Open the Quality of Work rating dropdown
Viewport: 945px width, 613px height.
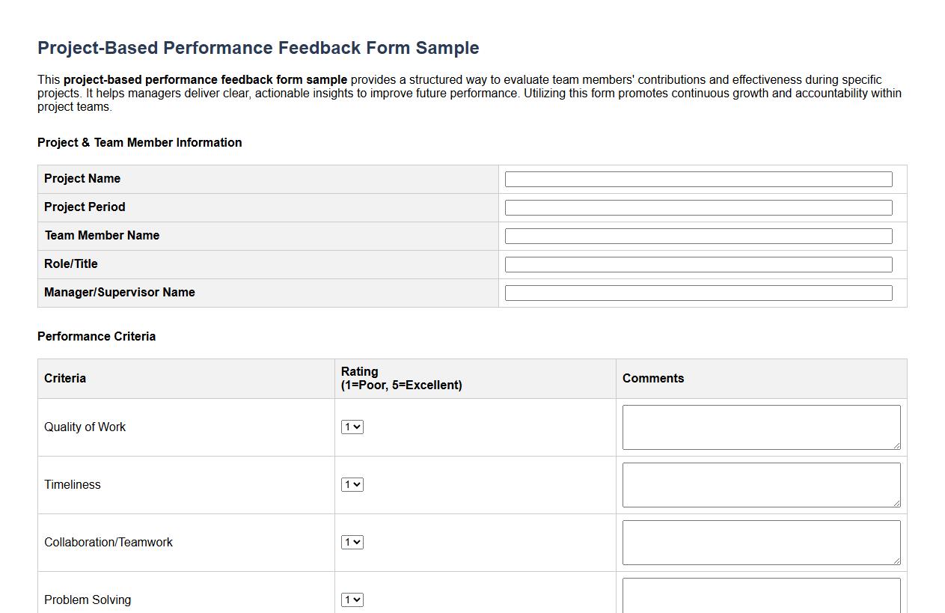(x=352, y=427)
